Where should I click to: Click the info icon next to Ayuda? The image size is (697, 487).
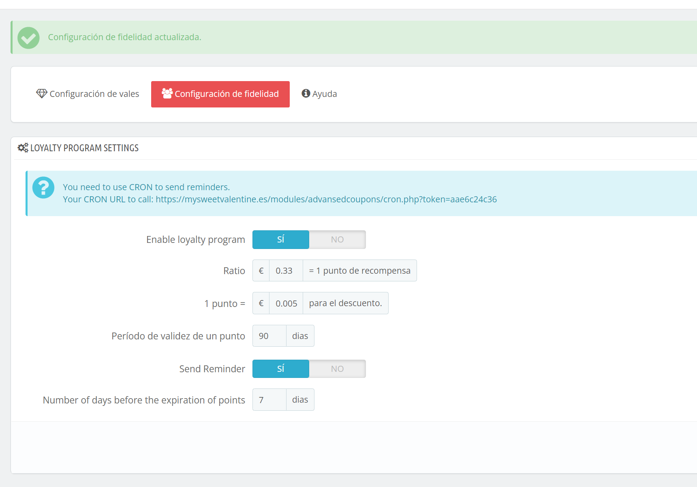[x=306, y=93]
